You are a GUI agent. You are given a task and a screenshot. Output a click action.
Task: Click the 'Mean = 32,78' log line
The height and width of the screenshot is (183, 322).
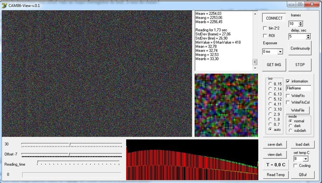click(205, 46)
